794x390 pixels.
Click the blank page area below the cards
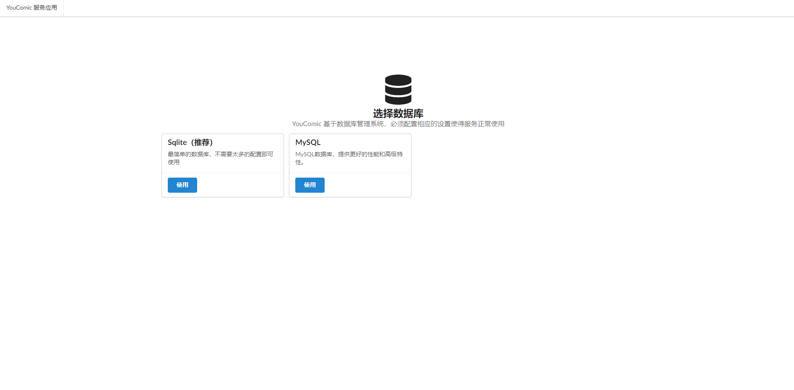(x=397, y=293)
